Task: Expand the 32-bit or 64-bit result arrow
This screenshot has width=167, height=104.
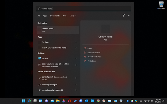Action: tap(76, 65)
